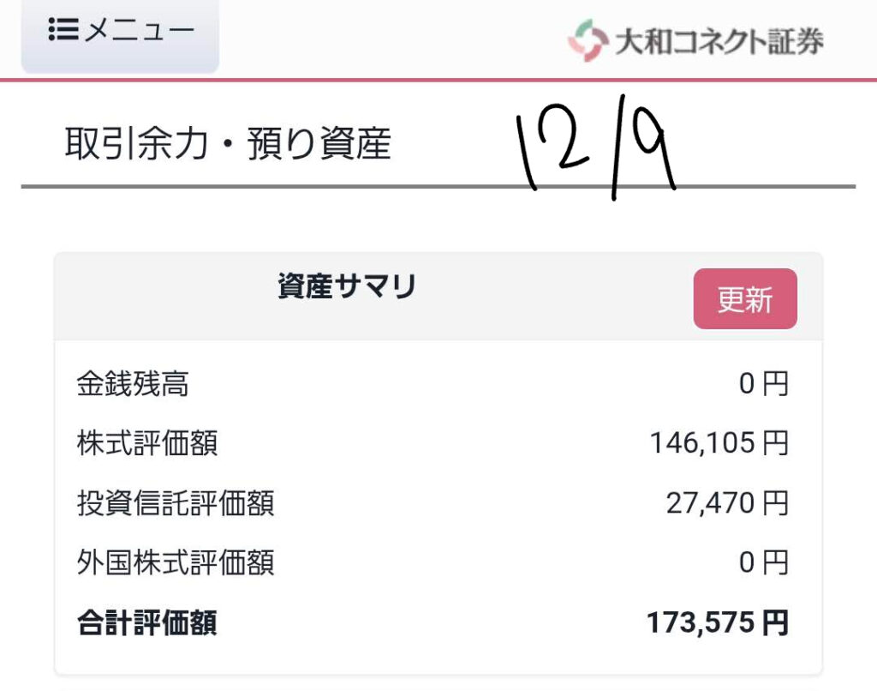This screenshot has width=877, height=691.
Task: Select the 外国株式評価額 row label
Action: 175,563
